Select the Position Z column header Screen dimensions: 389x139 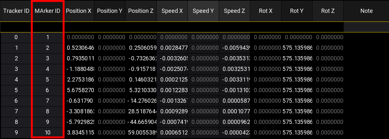141,11
